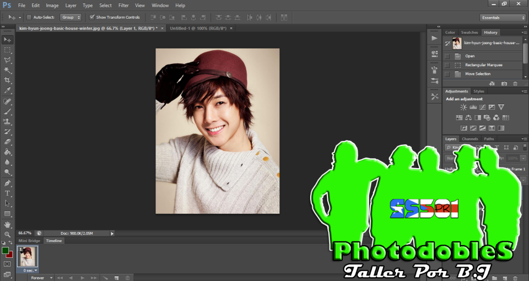Uncheck Show Transform Controls
The width and height of the screenshot is (529, 281).
[x=92, y=17]
